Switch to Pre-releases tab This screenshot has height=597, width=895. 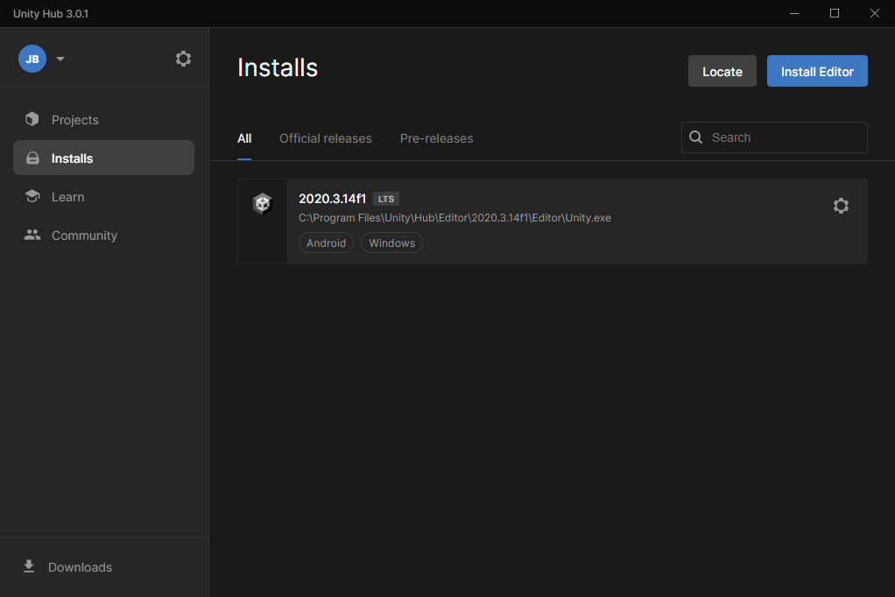[437, 138]
